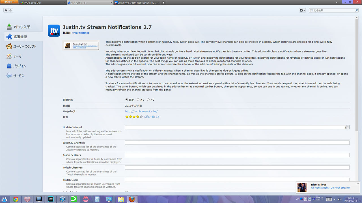Open the add-on tools gear menu

click(x=302, y=10)
